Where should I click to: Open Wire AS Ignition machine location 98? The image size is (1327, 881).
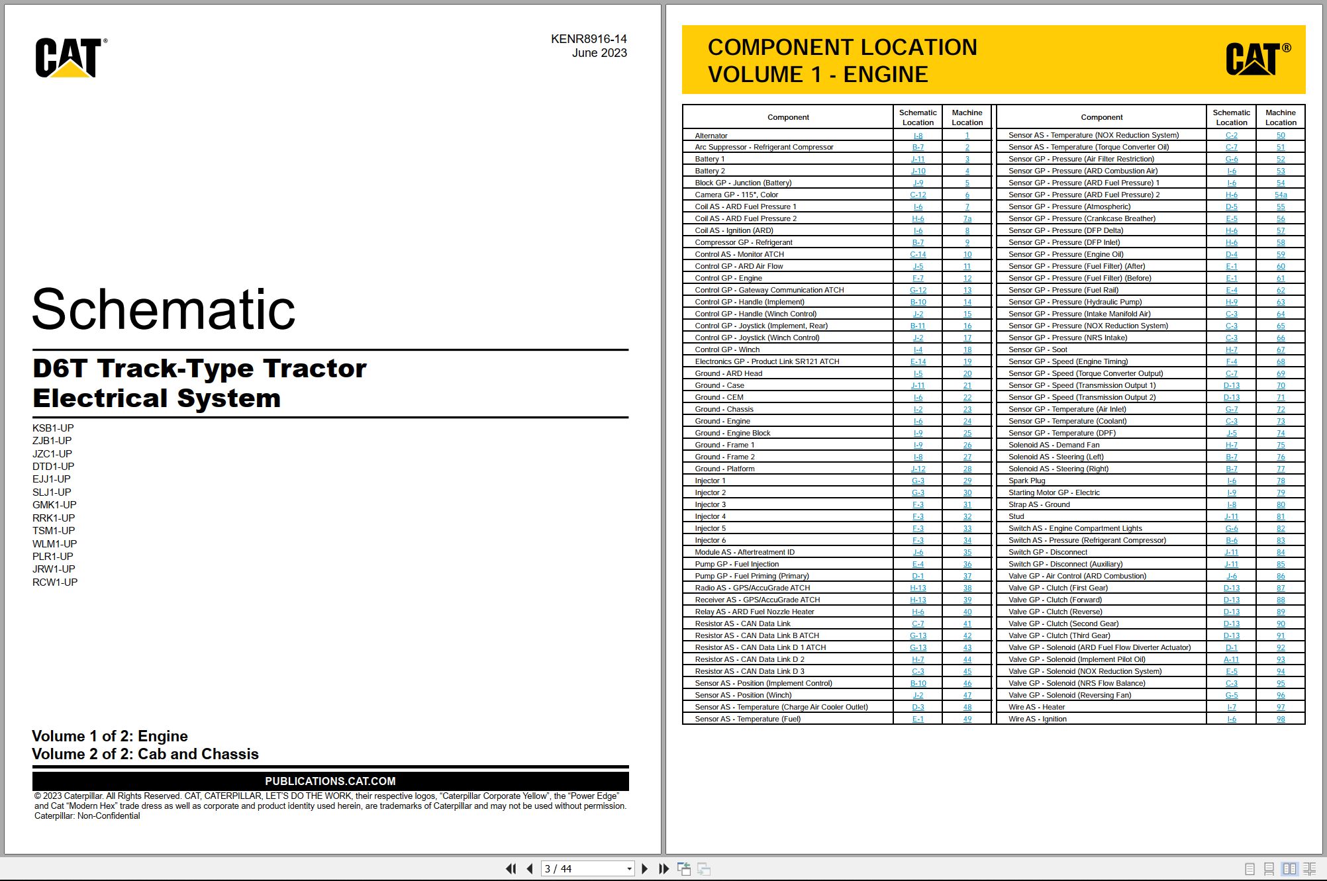point(1281,719)
